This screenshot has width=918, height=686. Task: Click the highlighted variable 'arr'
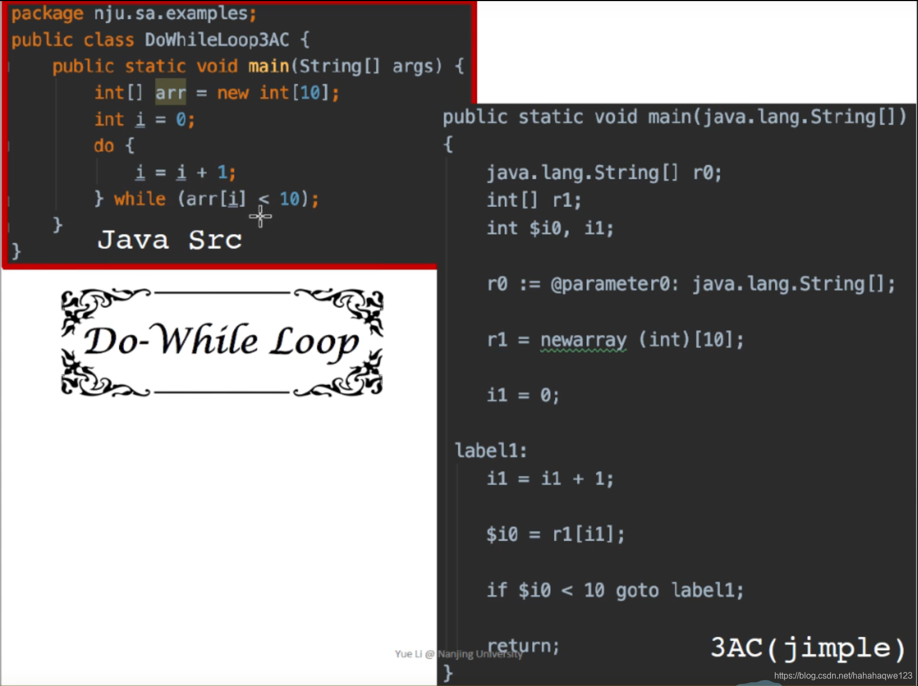[x=171, y=93]
